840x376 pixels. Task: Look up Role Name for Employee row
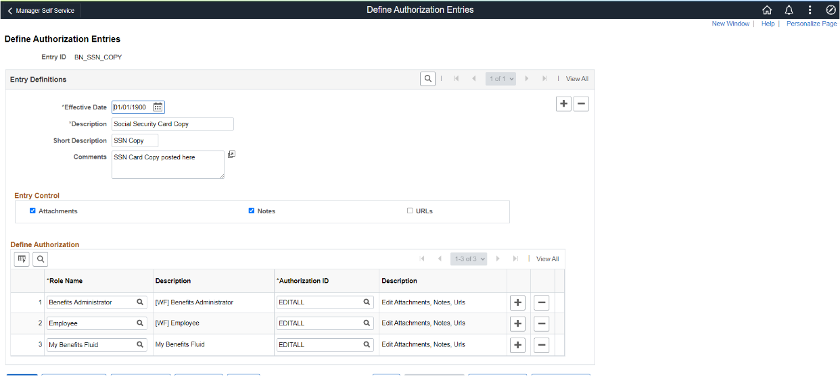[140, 323]
